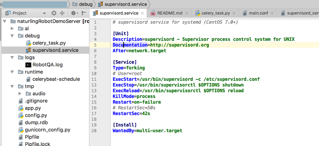Click the hide Project panel icon
Viewport: 319px width, 146px height.
point(84,13)
